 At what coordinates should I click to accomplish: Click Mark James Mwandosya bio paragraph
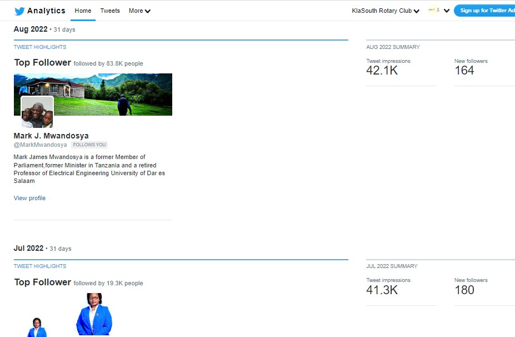[x=89, y=169]
